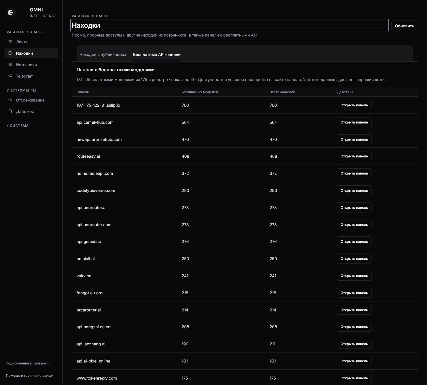Viewport: 427px width, 385px height.
Task: Open panel for codelypixverse.com
Action: [354, 191]
